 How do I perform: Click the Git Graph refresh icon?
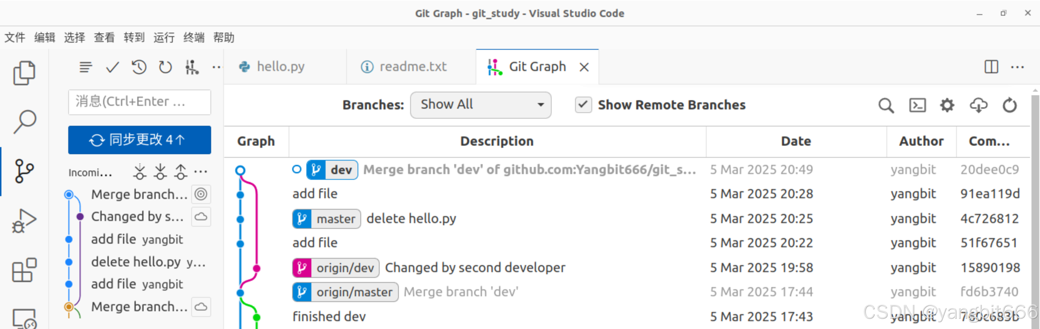pyautogui.click(x=1009, y=106)
